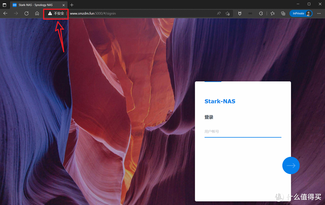325x205 pixels.
Task: Click the blue next arrow button
Action: pos(291,165)
